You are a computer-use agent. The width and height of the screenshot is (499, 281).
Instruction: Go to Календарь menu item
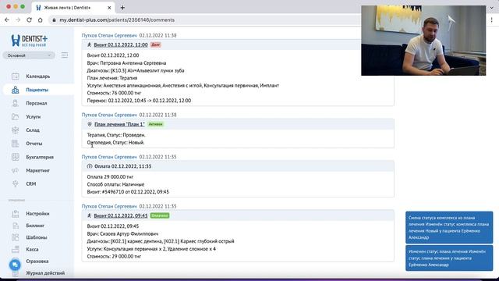click(x=38, y=76)
